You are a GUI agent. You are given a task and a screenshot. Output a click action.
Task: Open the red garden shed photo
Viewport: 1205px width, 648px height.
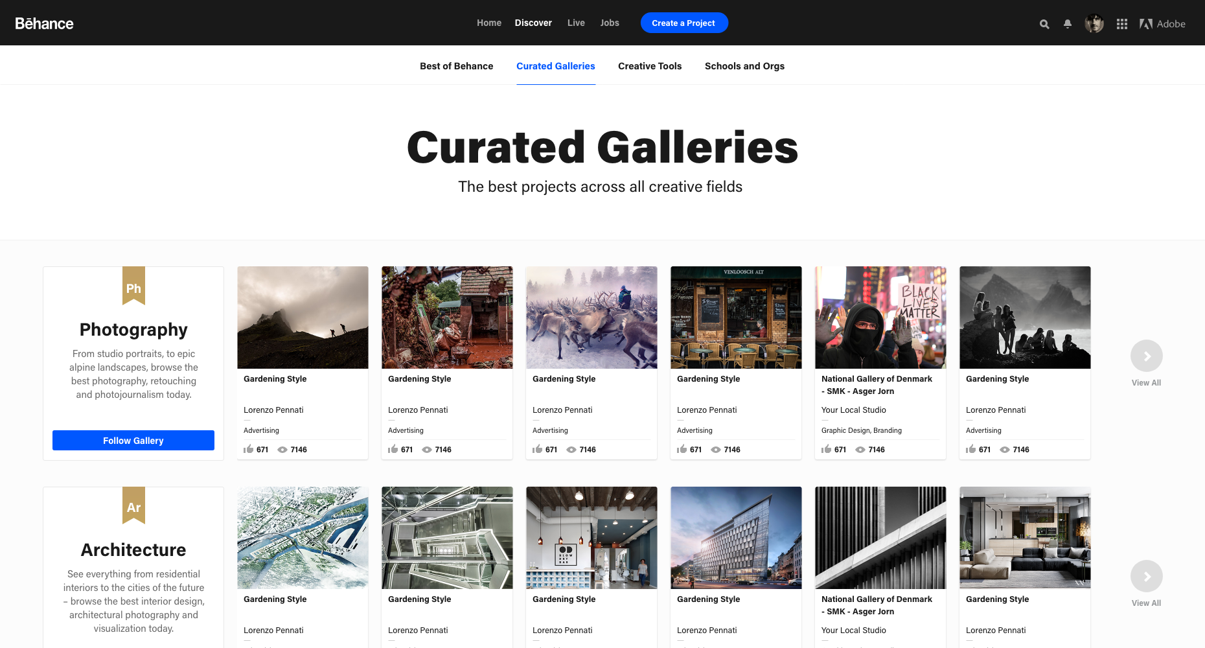point(447,318)
